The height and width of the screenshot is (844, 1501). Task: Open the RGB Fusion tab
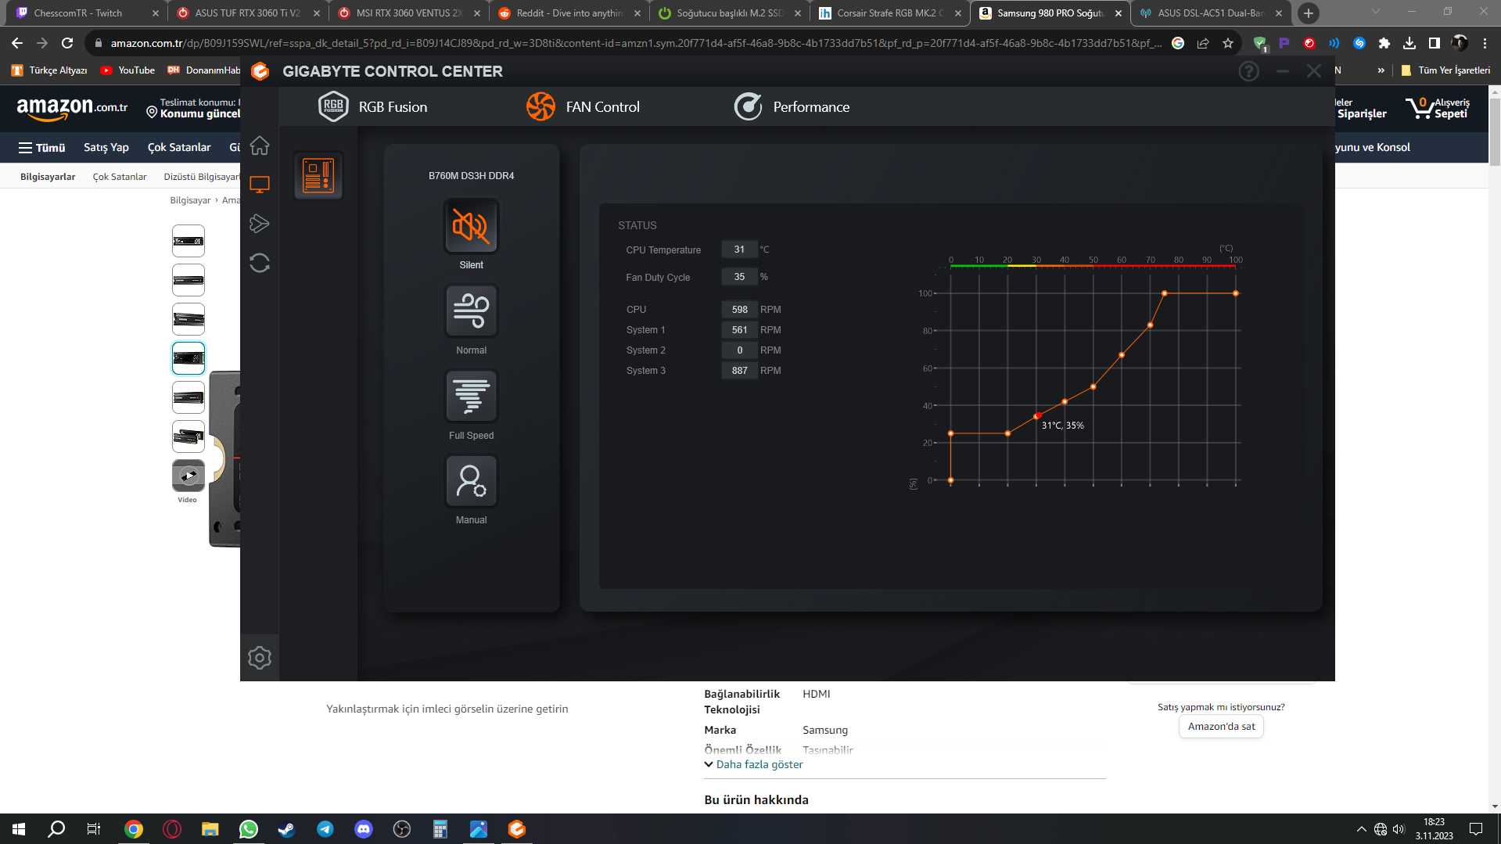[x=372, y=106]
